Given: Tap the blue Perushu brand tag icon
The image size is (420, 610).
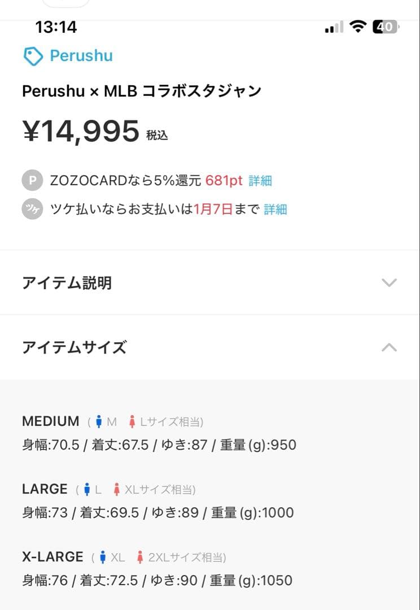Looking at the screenshot, I should [33, 56].
